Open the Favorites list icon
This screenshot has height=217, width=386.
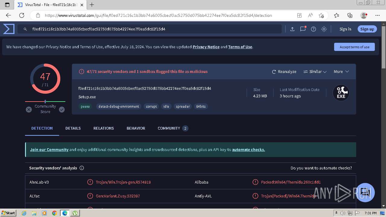coord(337,15)
